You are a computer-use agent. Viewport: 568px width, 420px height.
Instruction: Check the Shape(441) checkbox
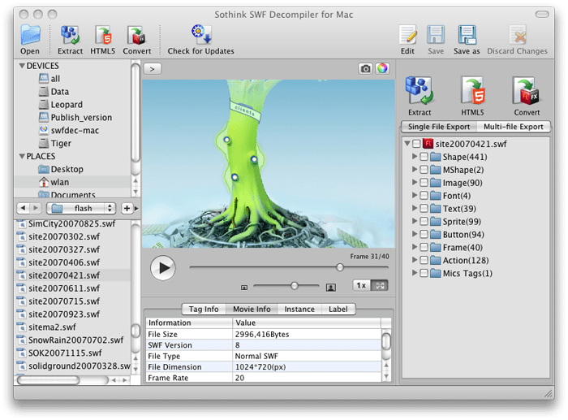point(424,157)
